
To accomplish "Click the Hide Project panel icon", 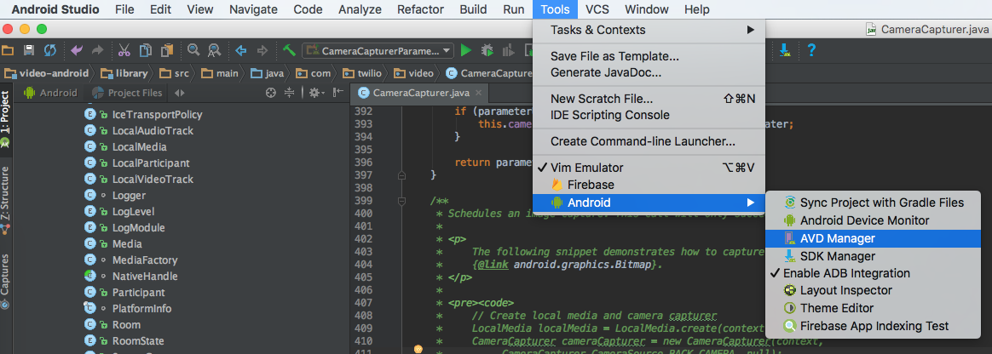I will 337,93.
